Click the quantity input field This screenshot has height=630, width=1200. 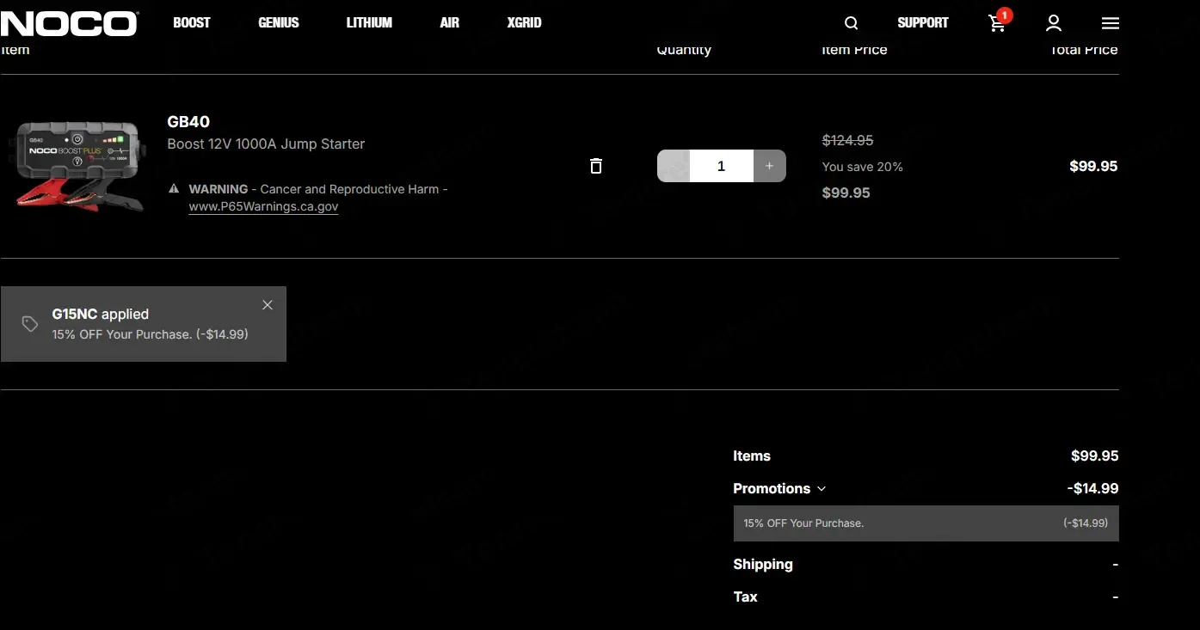(721, 166)
